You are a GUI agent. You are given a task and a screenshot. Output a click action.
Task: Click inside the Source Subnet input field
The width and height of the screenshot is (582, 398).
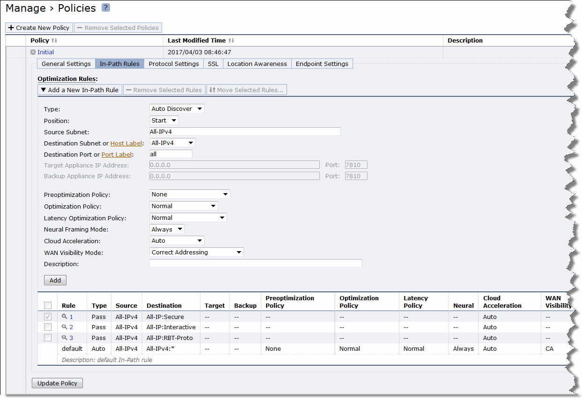pos(243,131)
